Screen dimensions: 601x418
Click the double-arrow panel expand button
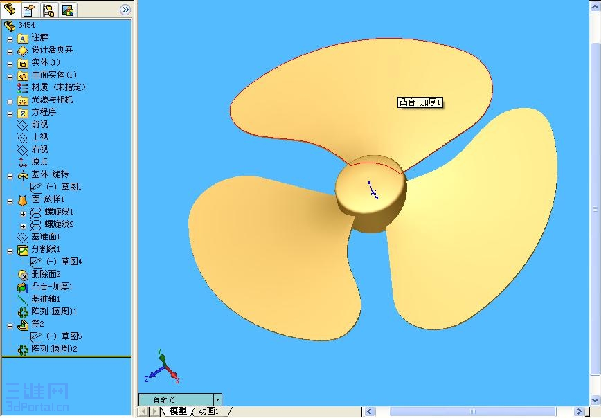(125, 10)
